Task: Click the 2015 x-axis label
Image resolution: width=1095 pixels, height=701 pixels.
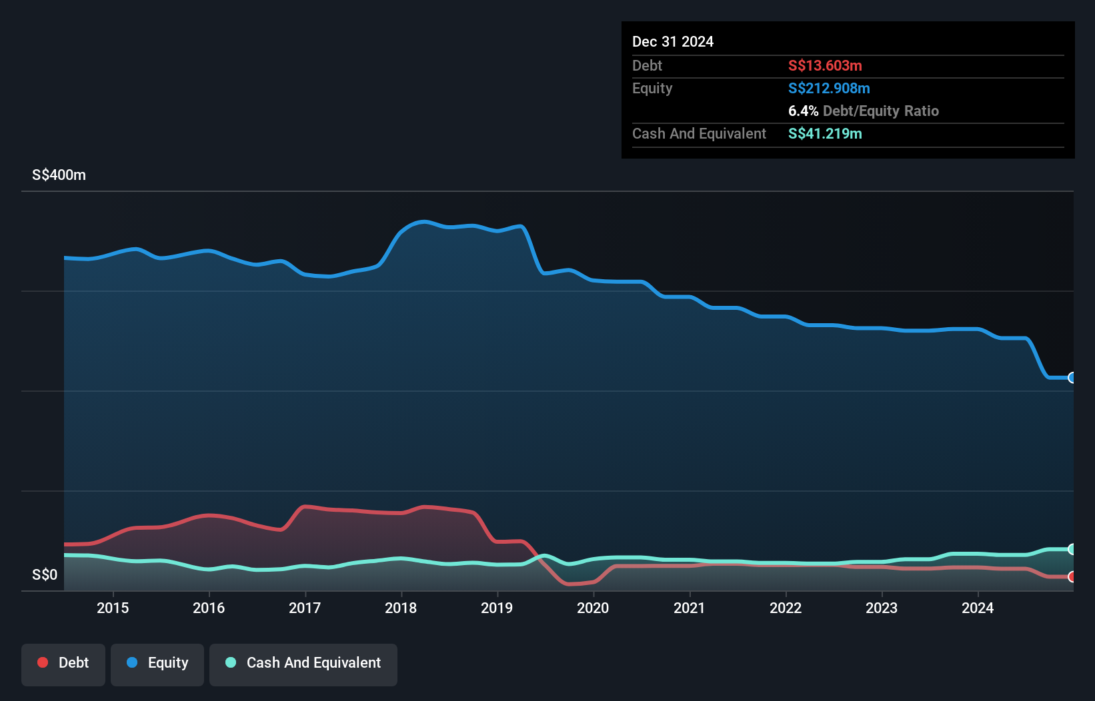Action: pyautogui.click(x=113, y=608)
